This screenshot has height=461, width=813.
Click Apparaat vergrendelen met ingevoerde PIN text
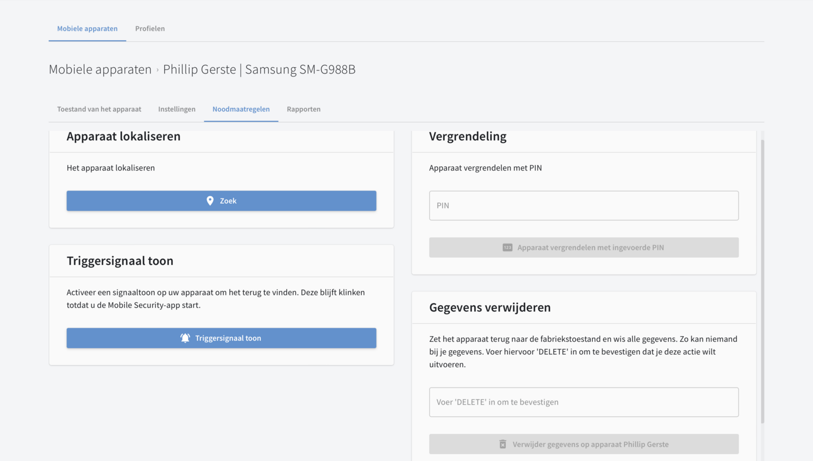[x=591, y=247]
